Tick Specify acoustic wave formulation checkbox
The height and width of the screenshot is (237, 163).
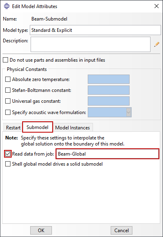tap(8, 112)
